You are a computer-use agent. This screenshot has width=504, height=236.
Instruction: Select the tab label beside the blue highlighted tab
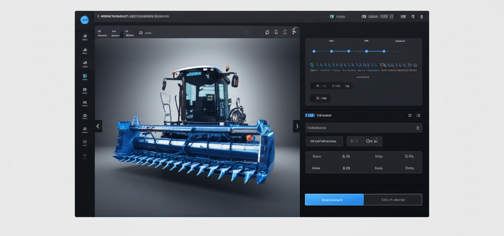324,115
